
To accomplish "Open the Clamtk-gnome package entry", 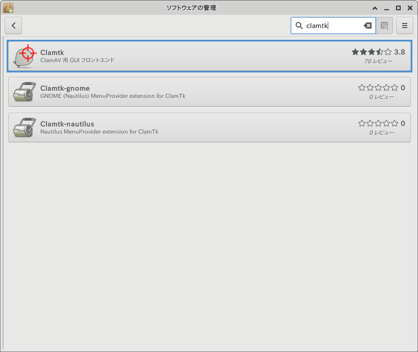I will [210, 92].
